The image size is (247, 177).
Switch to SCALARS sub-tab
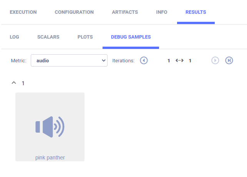coord(48,37)
